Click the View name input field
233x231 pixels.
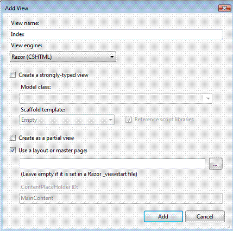pos(116,34)
